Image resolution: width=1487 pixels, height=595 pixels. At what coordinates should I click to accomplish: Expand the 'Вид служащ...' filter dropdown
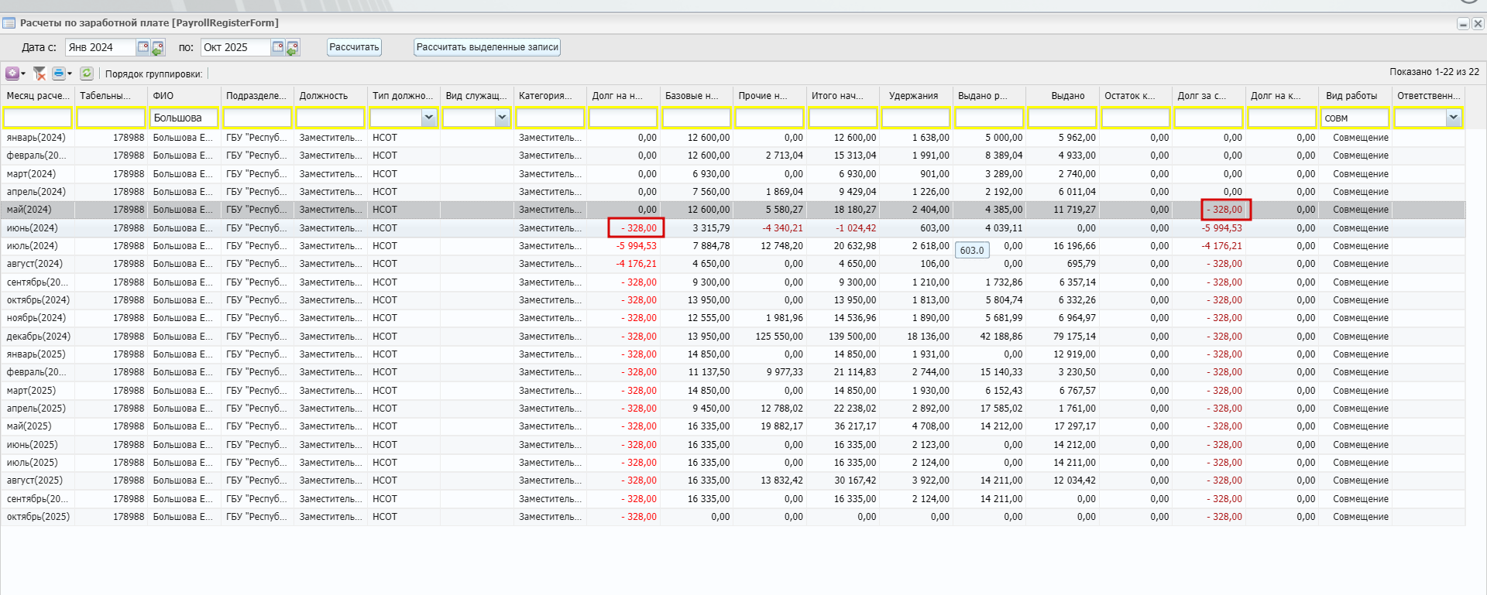(x=502, y=118)
